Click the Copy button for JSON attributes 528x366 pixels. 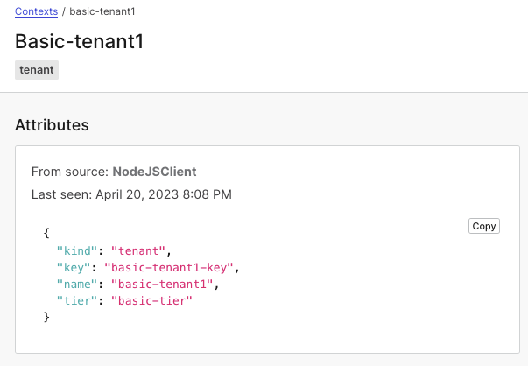(x=484, y=226)
